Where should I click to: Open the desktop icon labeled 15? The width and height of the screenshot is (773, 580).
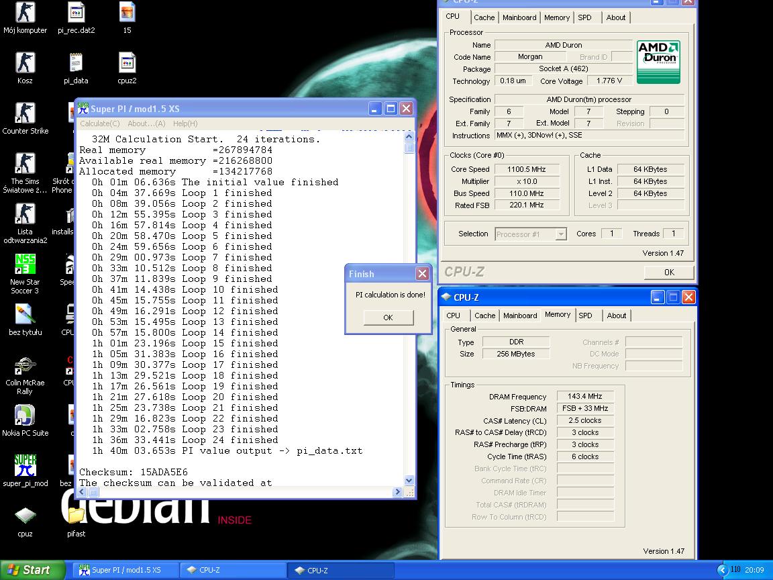point(127,17)
